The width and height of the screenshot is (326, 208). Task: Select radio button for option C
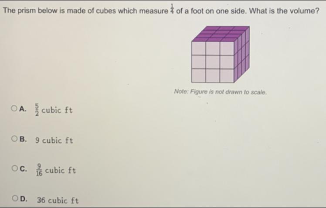14,168
